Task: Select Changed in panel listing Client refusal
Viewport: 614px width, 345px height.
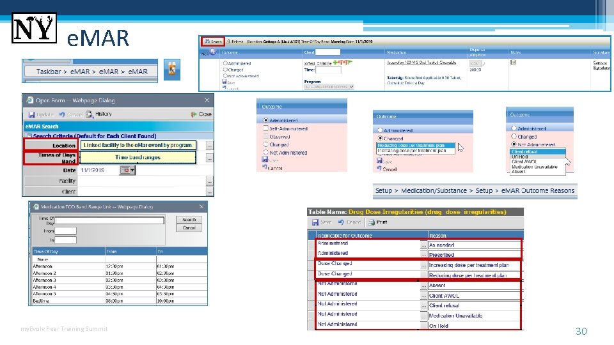Action: point(514,137)
